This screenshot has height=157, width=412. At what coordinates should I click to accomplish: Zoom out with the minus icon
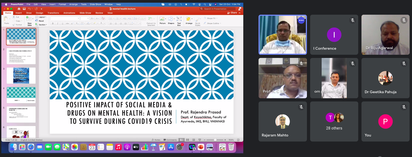point(204,140)
